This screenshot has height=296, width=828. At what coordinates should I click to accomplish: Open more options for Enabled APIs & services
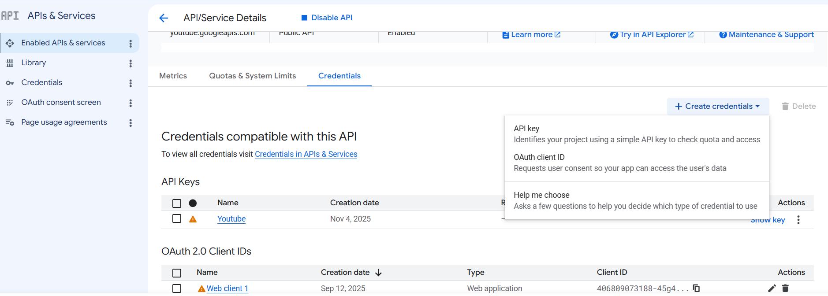click(131, 44)
